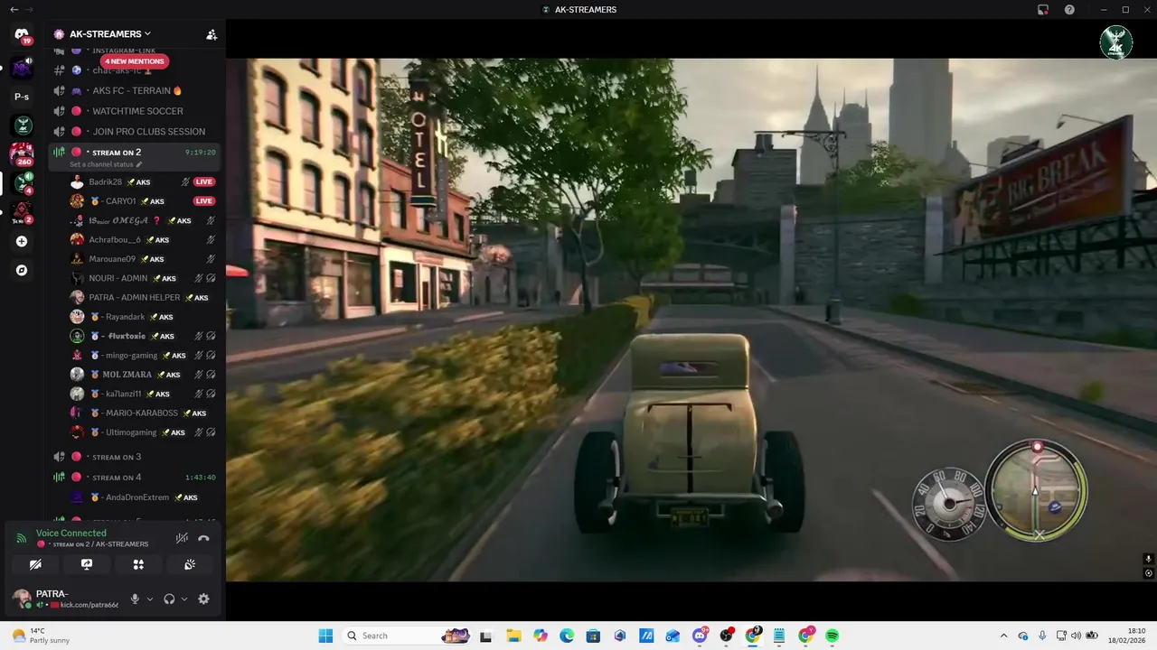The width and height of the screenshot is (1157, 650).
Task: Open the soundboard button
Action: pyautogui.click(x=190, y=564)
